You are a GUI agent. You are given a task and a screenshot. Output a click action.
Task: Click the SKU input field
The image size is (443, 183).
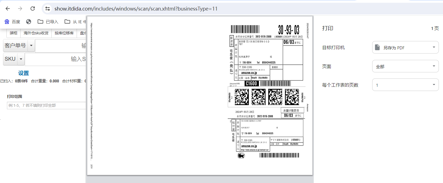[56, 59]
